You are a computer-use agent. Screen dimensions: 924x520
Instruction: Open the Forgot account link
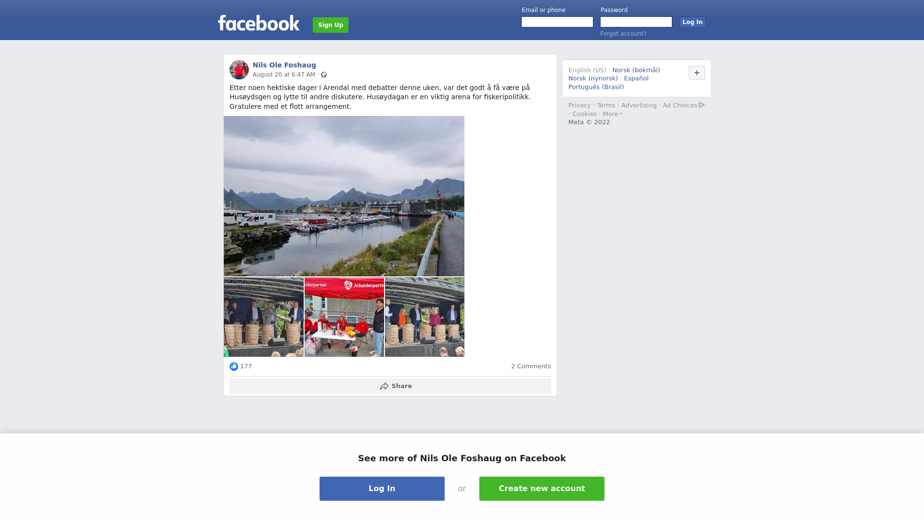pyautogui.click(x=623, y=34)
